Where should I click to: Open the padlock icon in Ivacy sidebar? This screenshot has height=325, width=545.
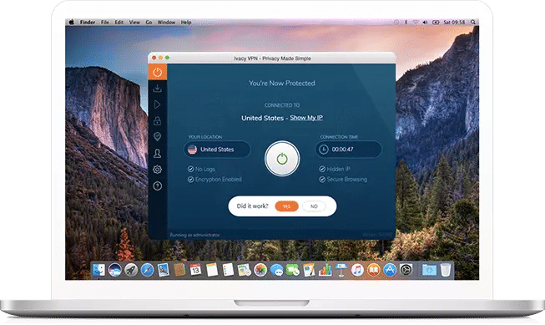pyautogui.click(x=158, y=121)
